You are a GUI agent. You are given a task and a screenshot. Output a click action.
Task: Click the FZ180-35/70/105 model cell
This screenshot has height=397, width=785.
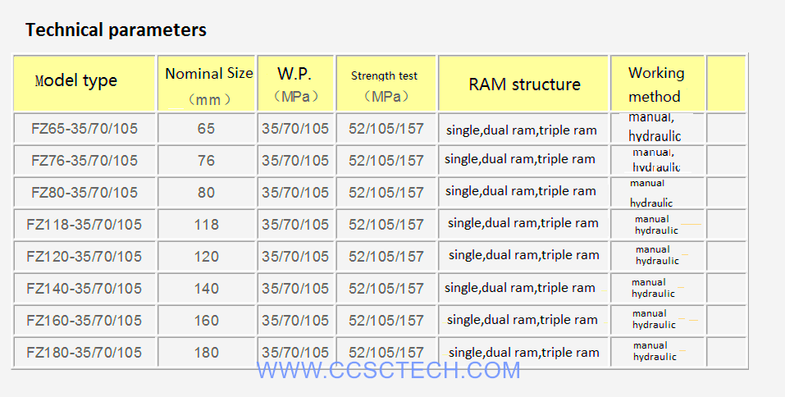84,353
